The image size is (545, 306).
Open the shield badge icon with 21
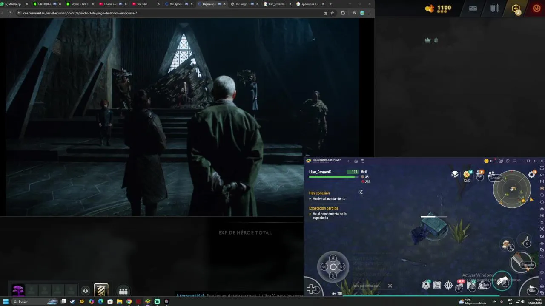(426, 285)
